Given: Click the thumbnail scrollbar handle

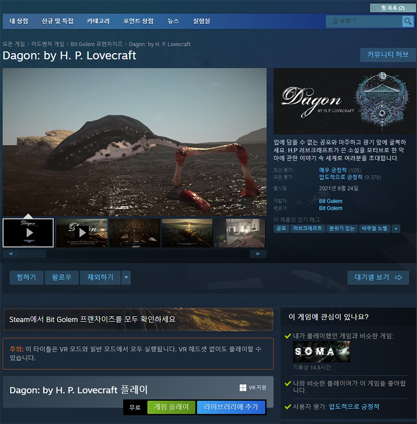Looking at the screenshot, I should coord(33,254).
